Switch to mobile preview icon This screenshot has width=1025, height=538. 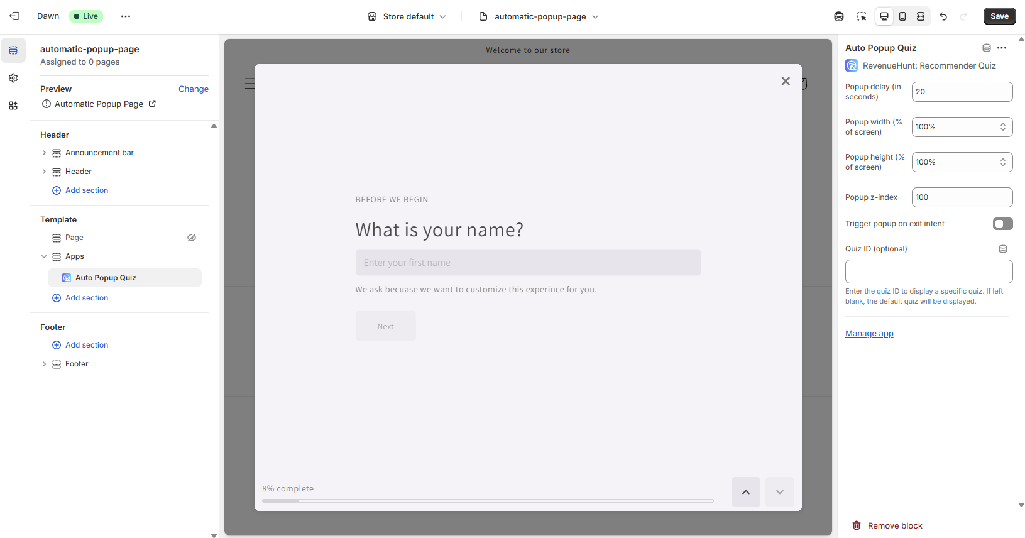tap(902, 16)
